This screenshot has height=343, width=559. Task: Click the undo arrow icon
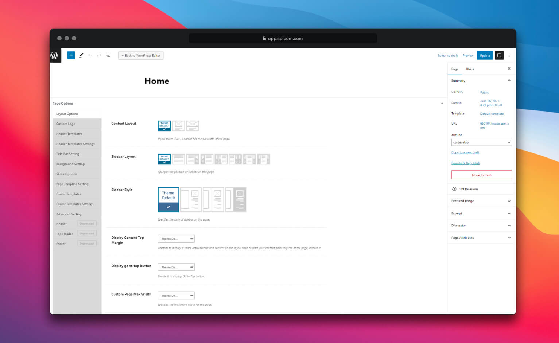tap(90, 55)
